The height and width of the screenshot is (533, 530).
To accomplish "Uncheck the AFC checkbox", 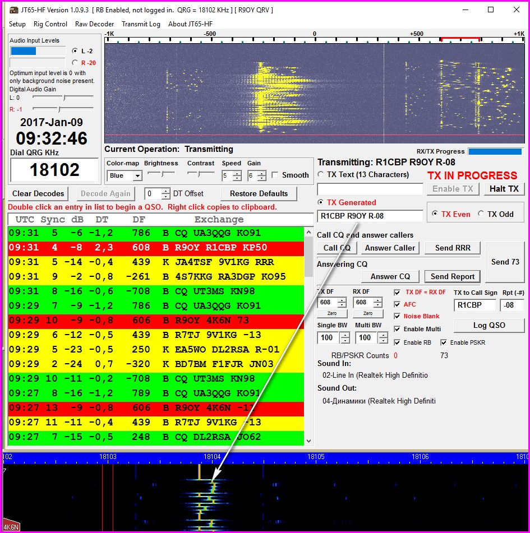I will tap(397, 304).
